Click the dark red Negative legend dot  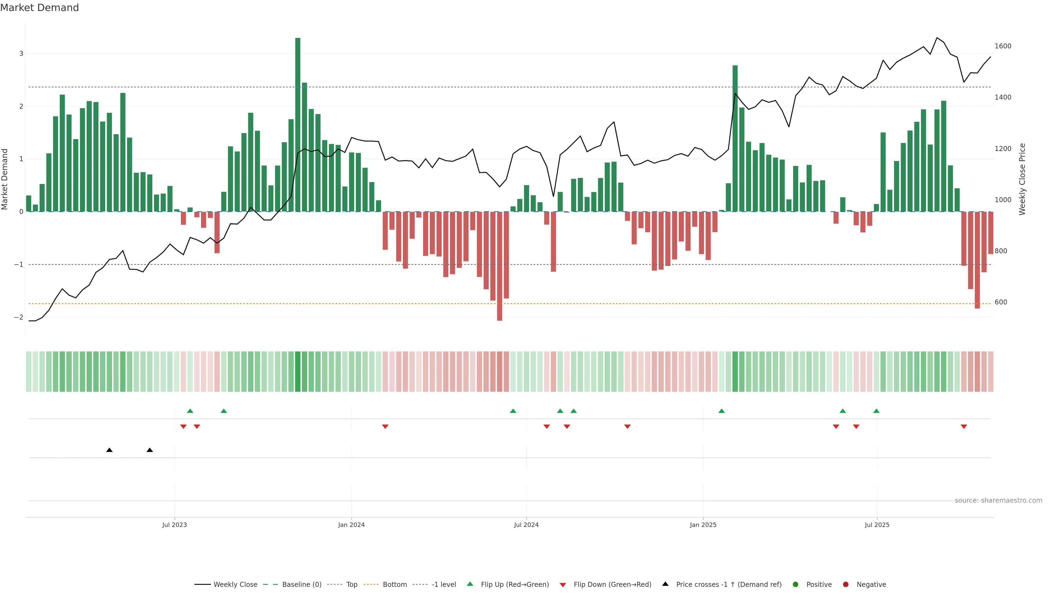point(846,585)
